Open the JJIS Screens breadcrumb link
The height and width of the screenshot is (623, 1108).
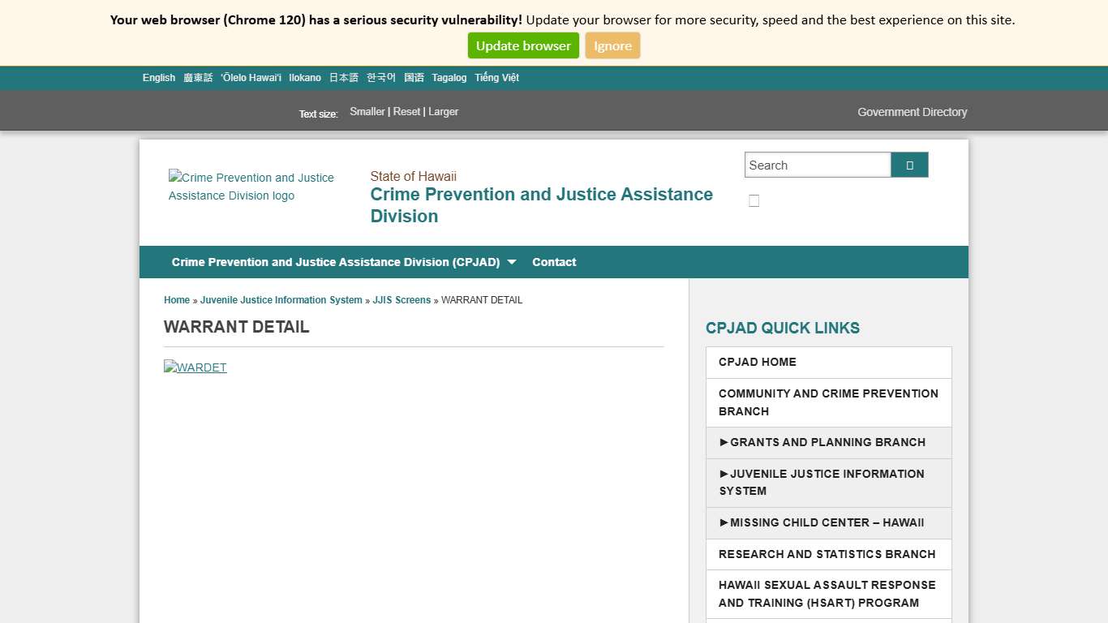coord(402,300)
